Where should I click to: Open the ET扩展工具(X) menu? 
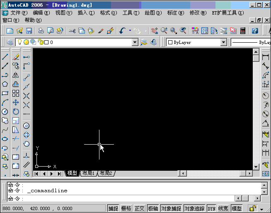click(x=228, y=13)
